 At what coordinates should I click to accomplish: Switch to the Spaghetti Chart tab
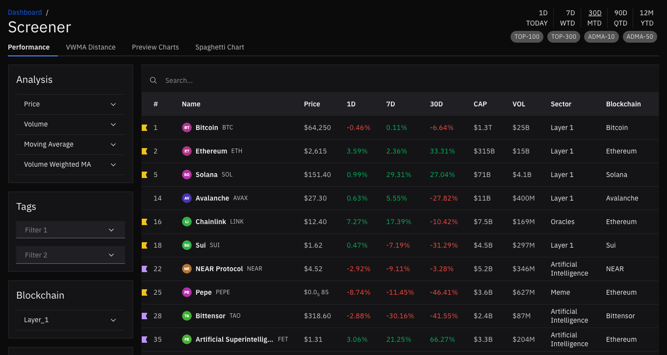click(x=220, y=48)
